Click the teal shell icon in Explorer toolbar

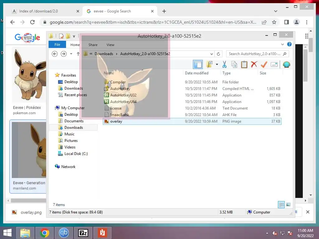coord(287,65)
